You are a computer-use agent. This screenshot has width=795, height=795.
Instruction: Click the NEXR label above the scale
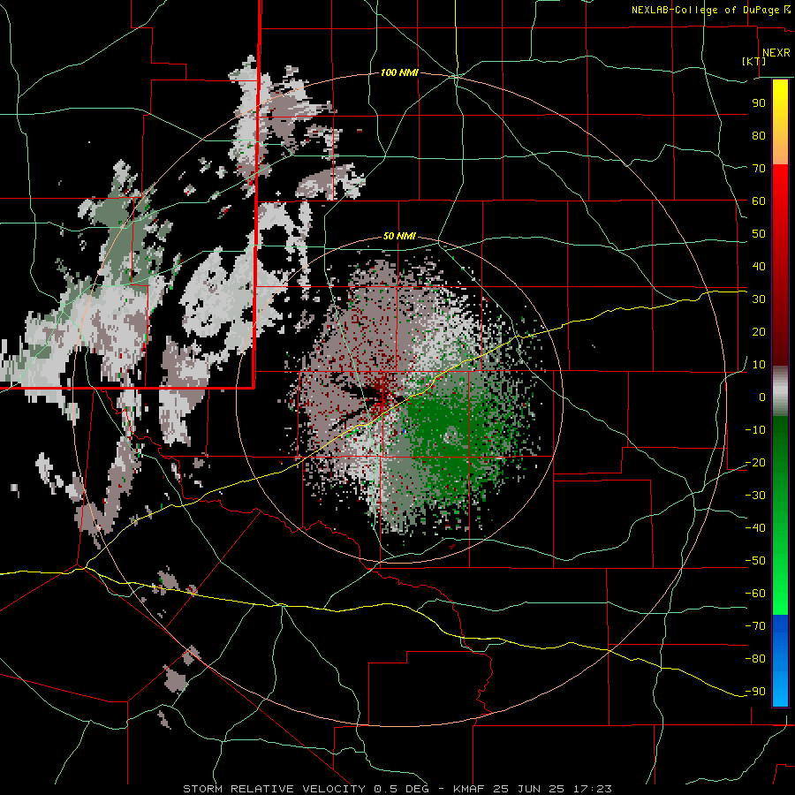[x=776, y=53]
